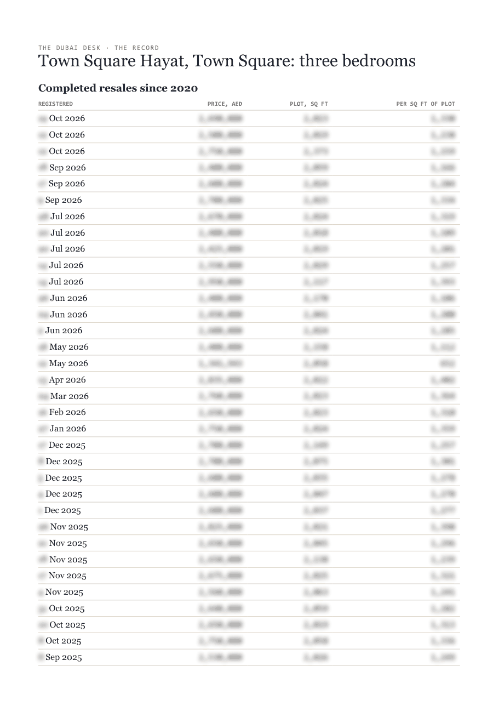Select the first Sep 2026 row

point(249,168)
